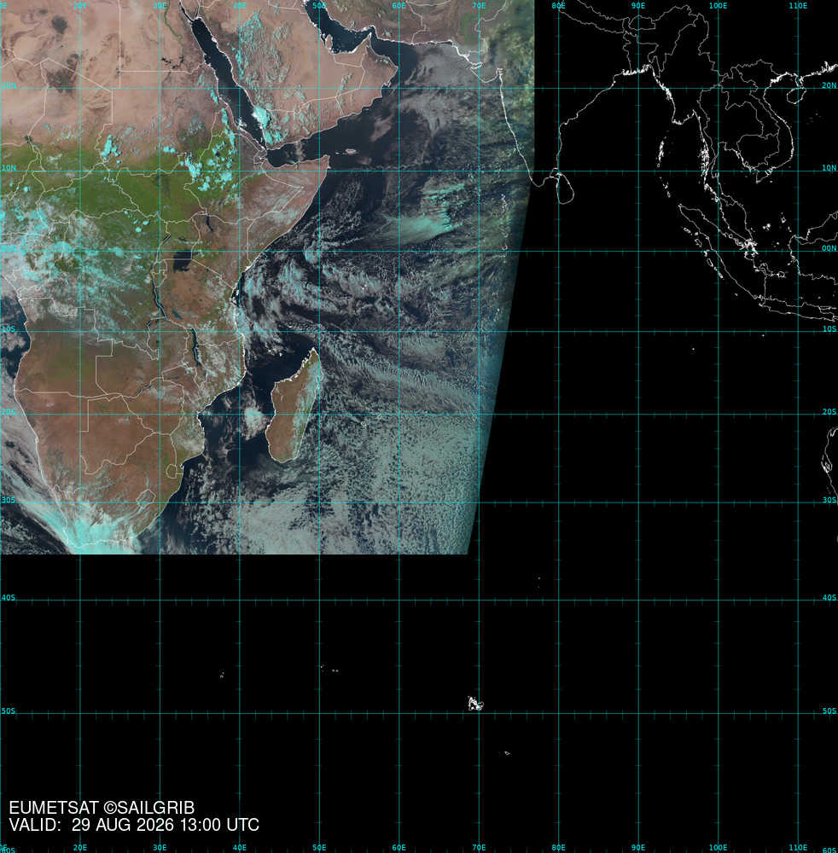Click the 90E longitude label along the top
This screenshot has width=838, height=853.
pos(637,5)
